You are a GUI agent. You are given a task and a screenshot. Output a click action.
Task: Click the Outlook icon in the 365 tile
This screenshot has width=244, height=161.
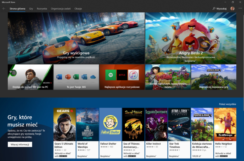(x=84, y=77)
